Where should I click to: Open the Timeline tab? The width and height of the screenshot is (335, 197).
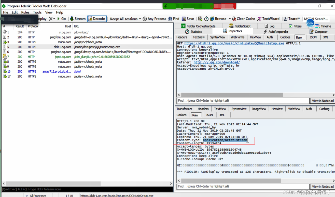(x=323, y=26)
